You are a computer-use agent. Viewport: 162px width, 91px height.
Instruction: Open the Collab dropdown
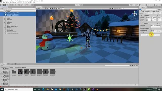[132, 5]
